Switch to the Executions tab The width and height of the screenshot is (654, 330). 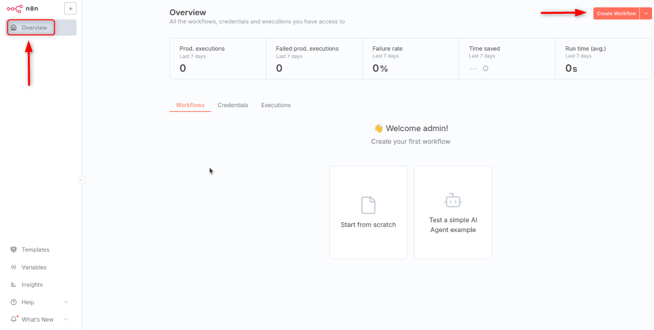[276, 105]
